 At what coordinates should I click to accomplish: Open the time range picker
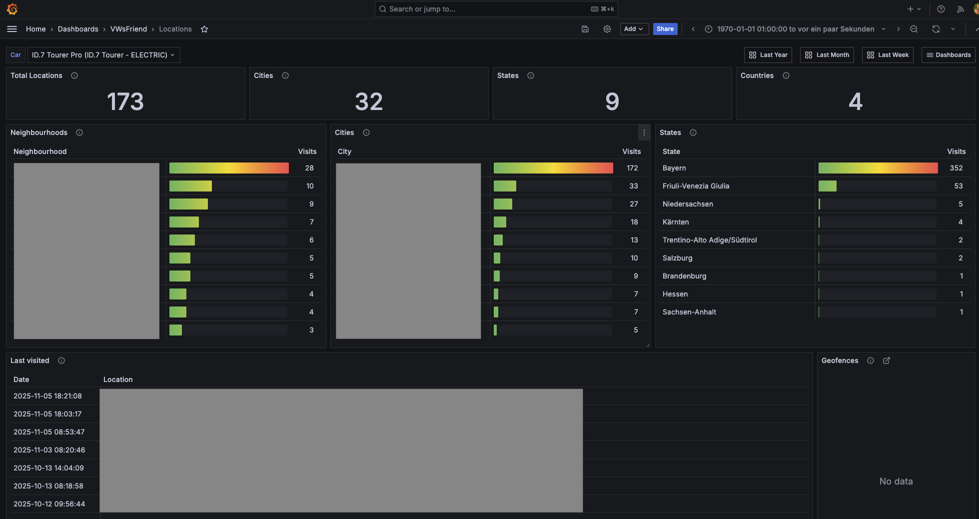tap(795, 29)
